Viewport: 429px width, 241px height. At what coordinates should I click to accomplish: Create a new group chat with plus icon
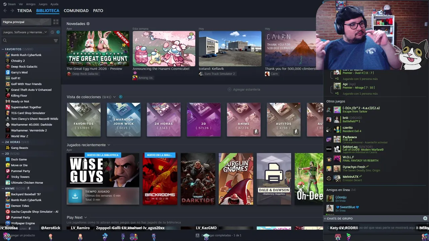(x=425, y=219)
